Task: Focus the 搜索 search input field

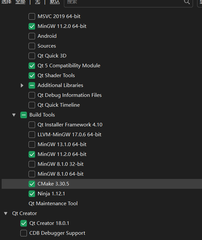Action: 125,2
